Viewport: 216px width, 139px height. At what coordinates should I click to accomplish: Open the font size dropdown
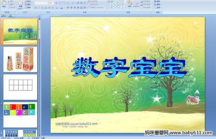point(53,3)
